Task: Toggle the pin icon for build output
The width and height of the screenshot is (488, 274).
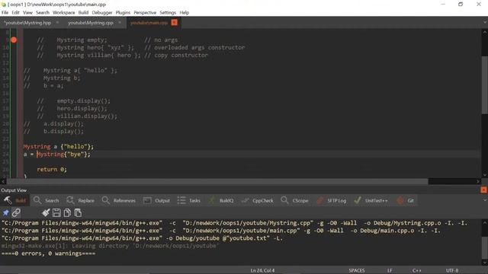Action: coord(6,213)
